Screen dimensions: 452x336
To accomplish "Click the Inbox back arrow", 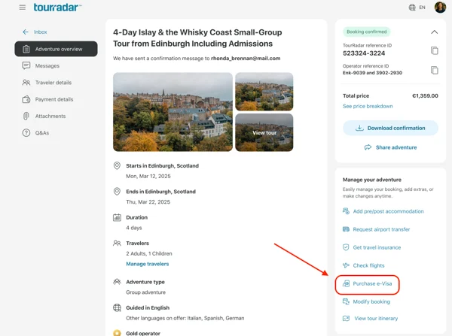I will click(x=26, y=32).
